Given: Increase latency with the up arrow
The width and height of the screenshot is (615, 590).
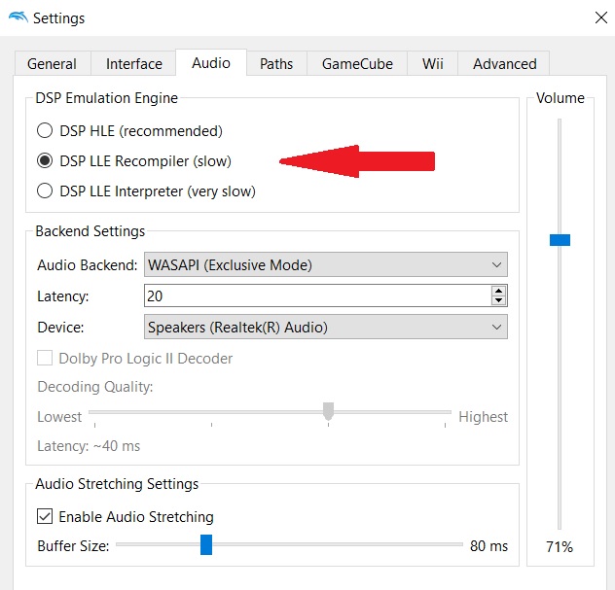Looking at the screenshot, I should 499,291.
